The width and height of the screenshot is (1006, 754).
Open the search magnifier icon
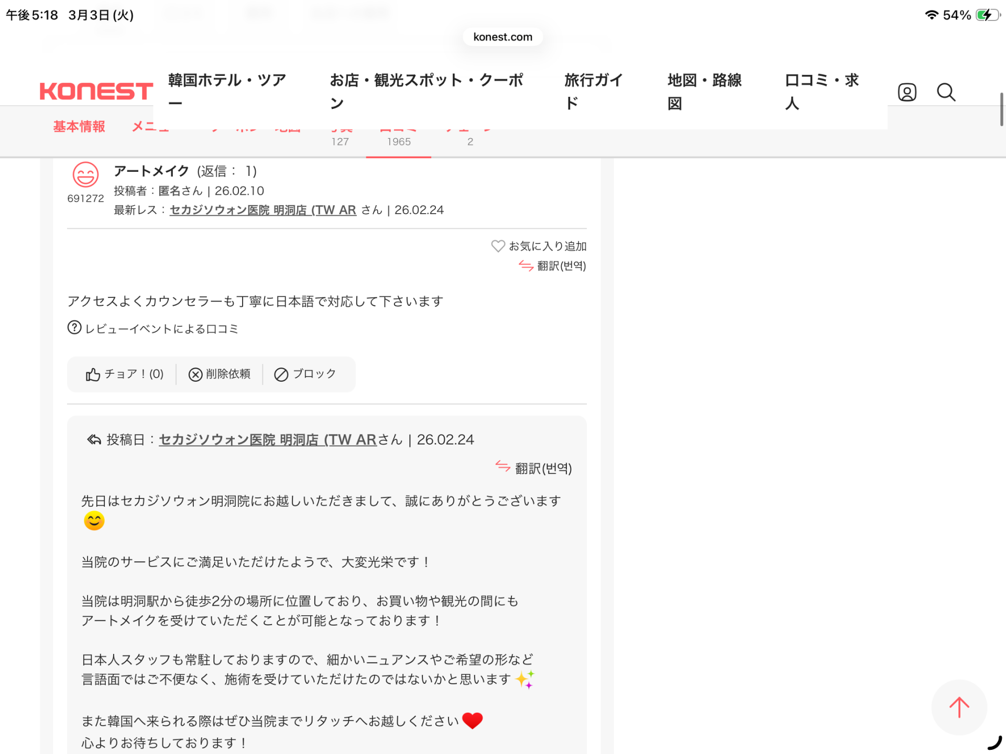click(946, 92)
